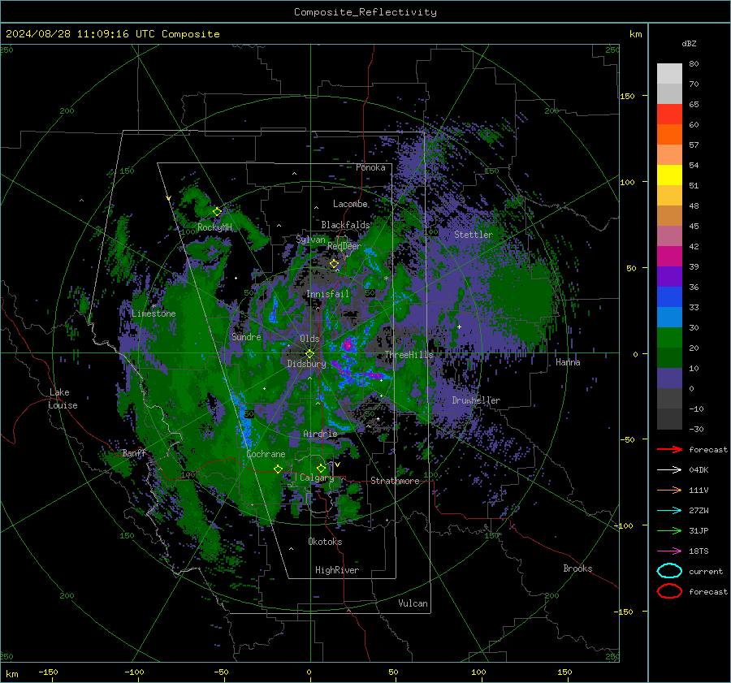Click the Sylvan map label

(310, 240)
